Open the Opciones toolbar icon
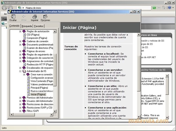This screenshot has height=131, width=176. click(x=45, y=16)
